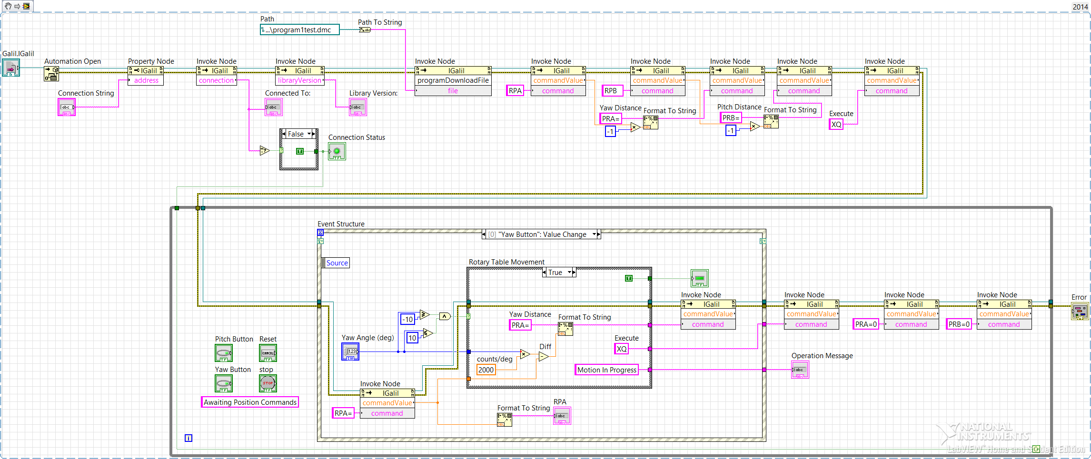Select the Library Version: string indicator
The width and height of the screenshot is (1091, 459).
click(x=358, y=107)
